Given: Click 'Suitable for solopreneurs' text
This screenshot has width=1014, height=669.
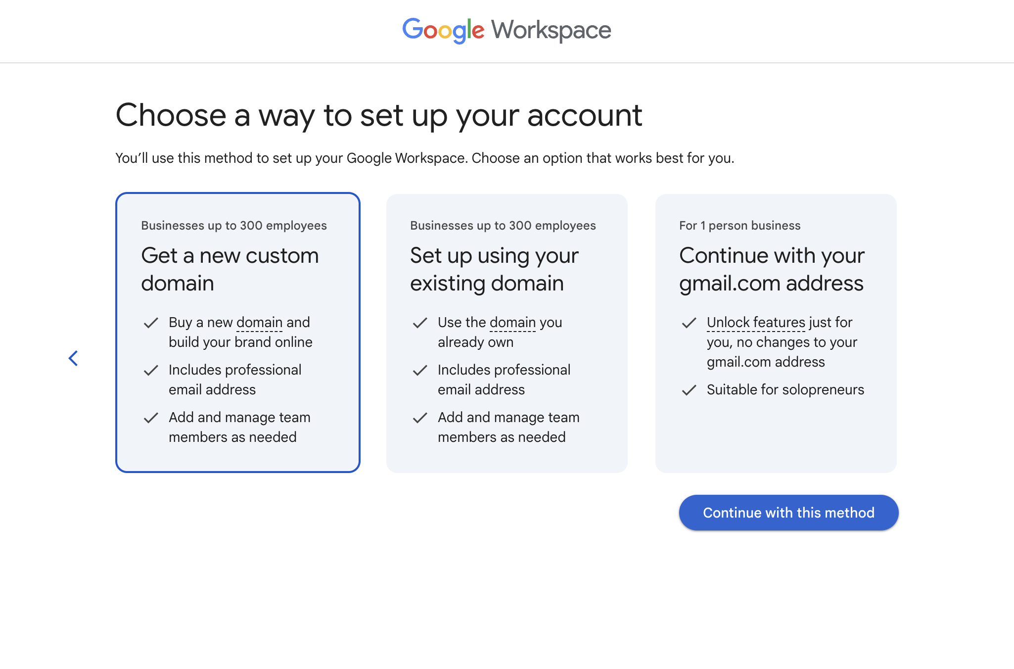Looking at the screenshot, I should [x=785, y=390].
